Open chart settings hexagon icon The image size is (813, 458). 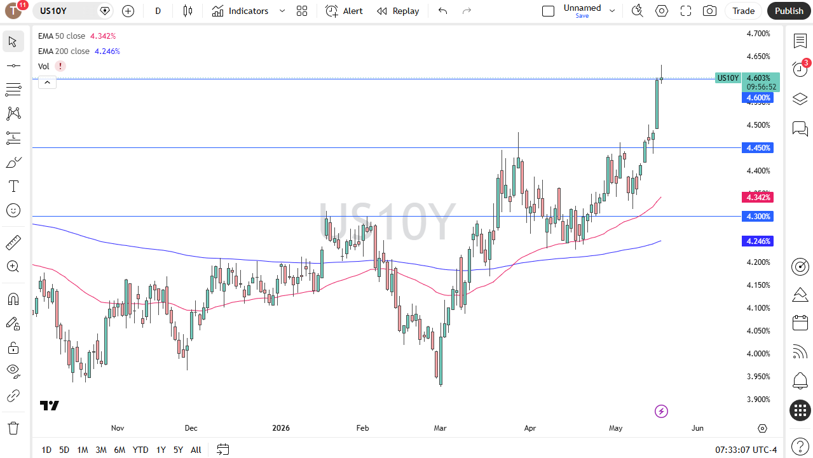pos(662,11)
